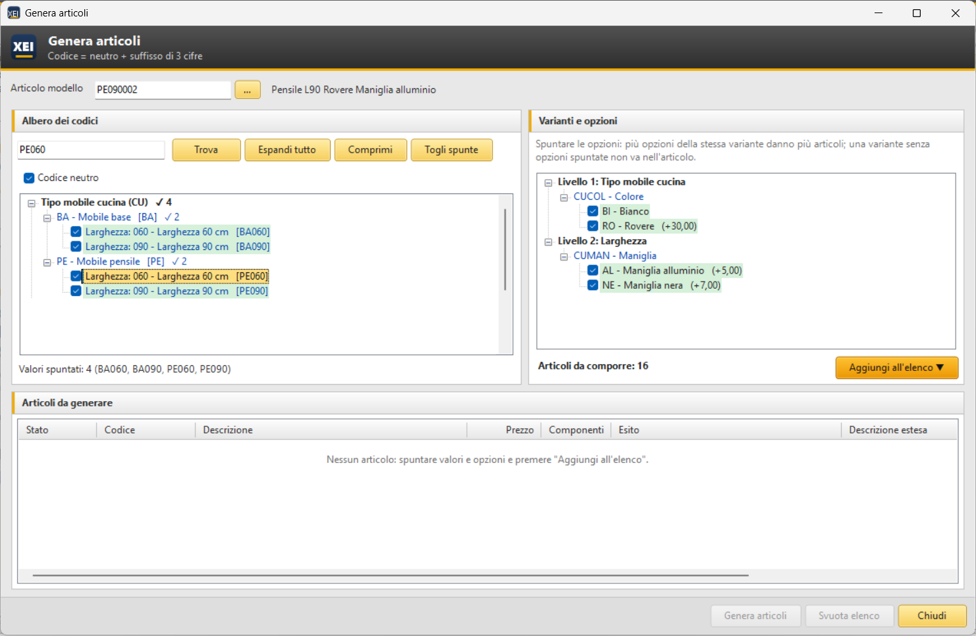This screenshot has width=976, height=636.
Task: Uncheck the PE060 Larghezza 60 cm checkbox
Action: click(x=76, y=276)
